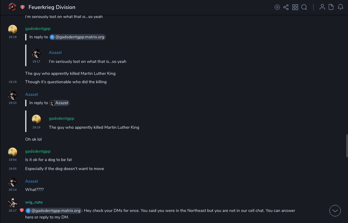348x223 pixels.
Task: Click the red shield icon beside room name
Action: click(22, 7)
